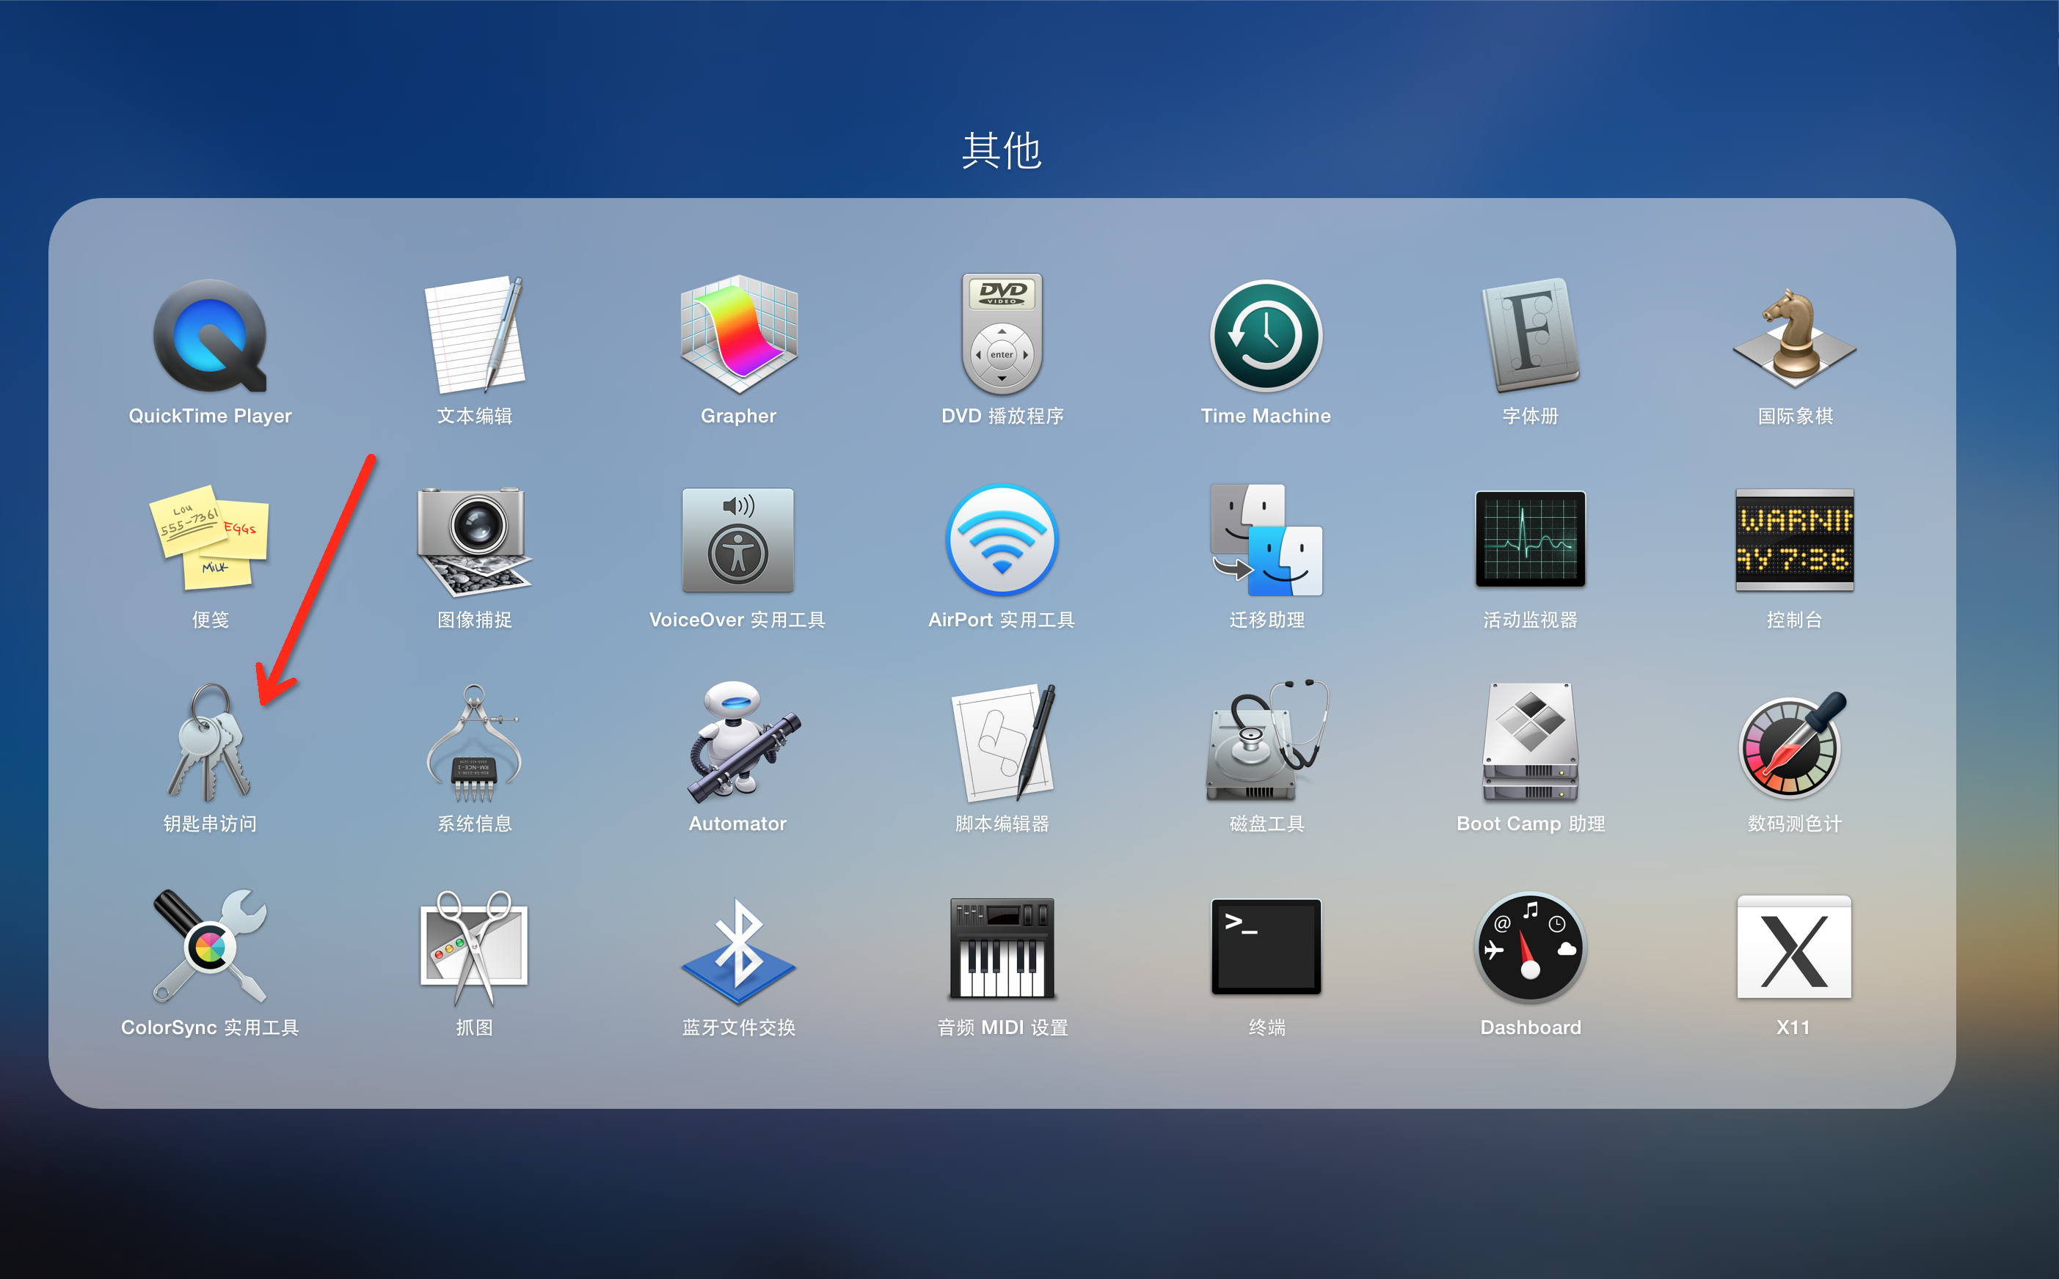Click the 音频 MIDI 设置 label

tap(1002, 1027)
